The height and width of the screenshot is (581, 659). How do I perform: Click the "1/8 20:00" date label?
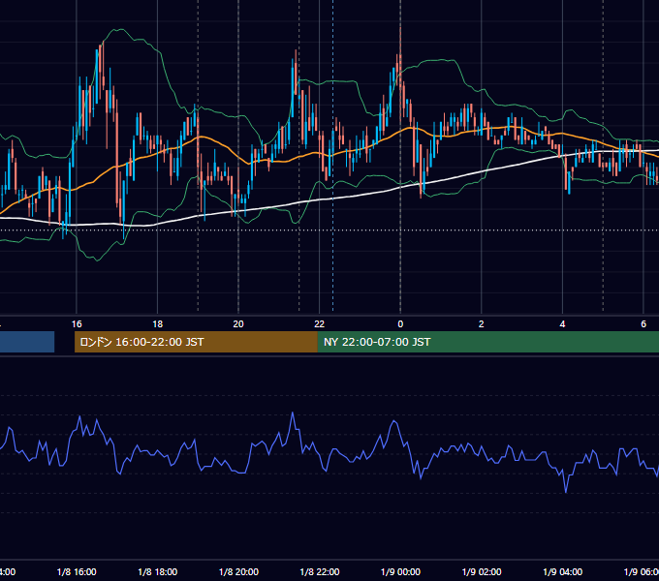(x=238, y=572)
